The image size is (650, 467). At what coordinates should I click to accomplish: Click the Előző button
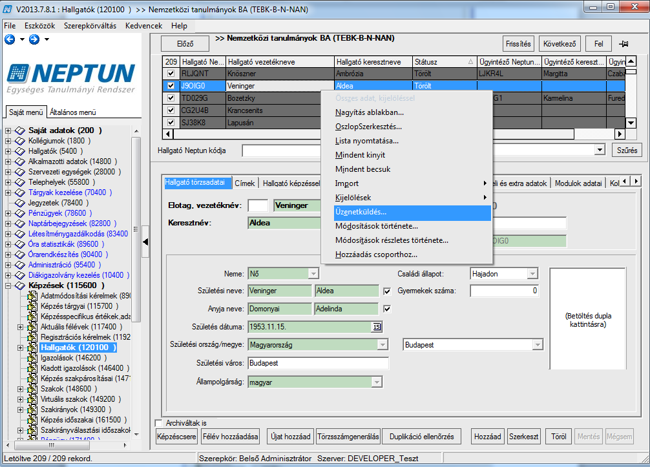click(185, 44)
